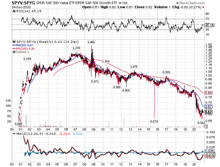Click the 24-Dec-2020 date label

click(21, 7)
